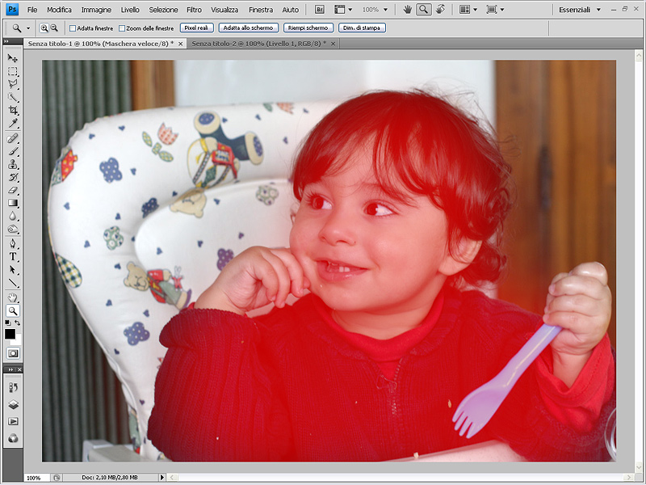Pick the Eyedropper tool
Viewport: 646px width, 485px height.
click(13, 123)
